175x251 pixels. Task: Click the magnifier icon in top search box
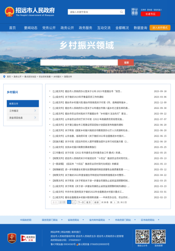[121, 12]
